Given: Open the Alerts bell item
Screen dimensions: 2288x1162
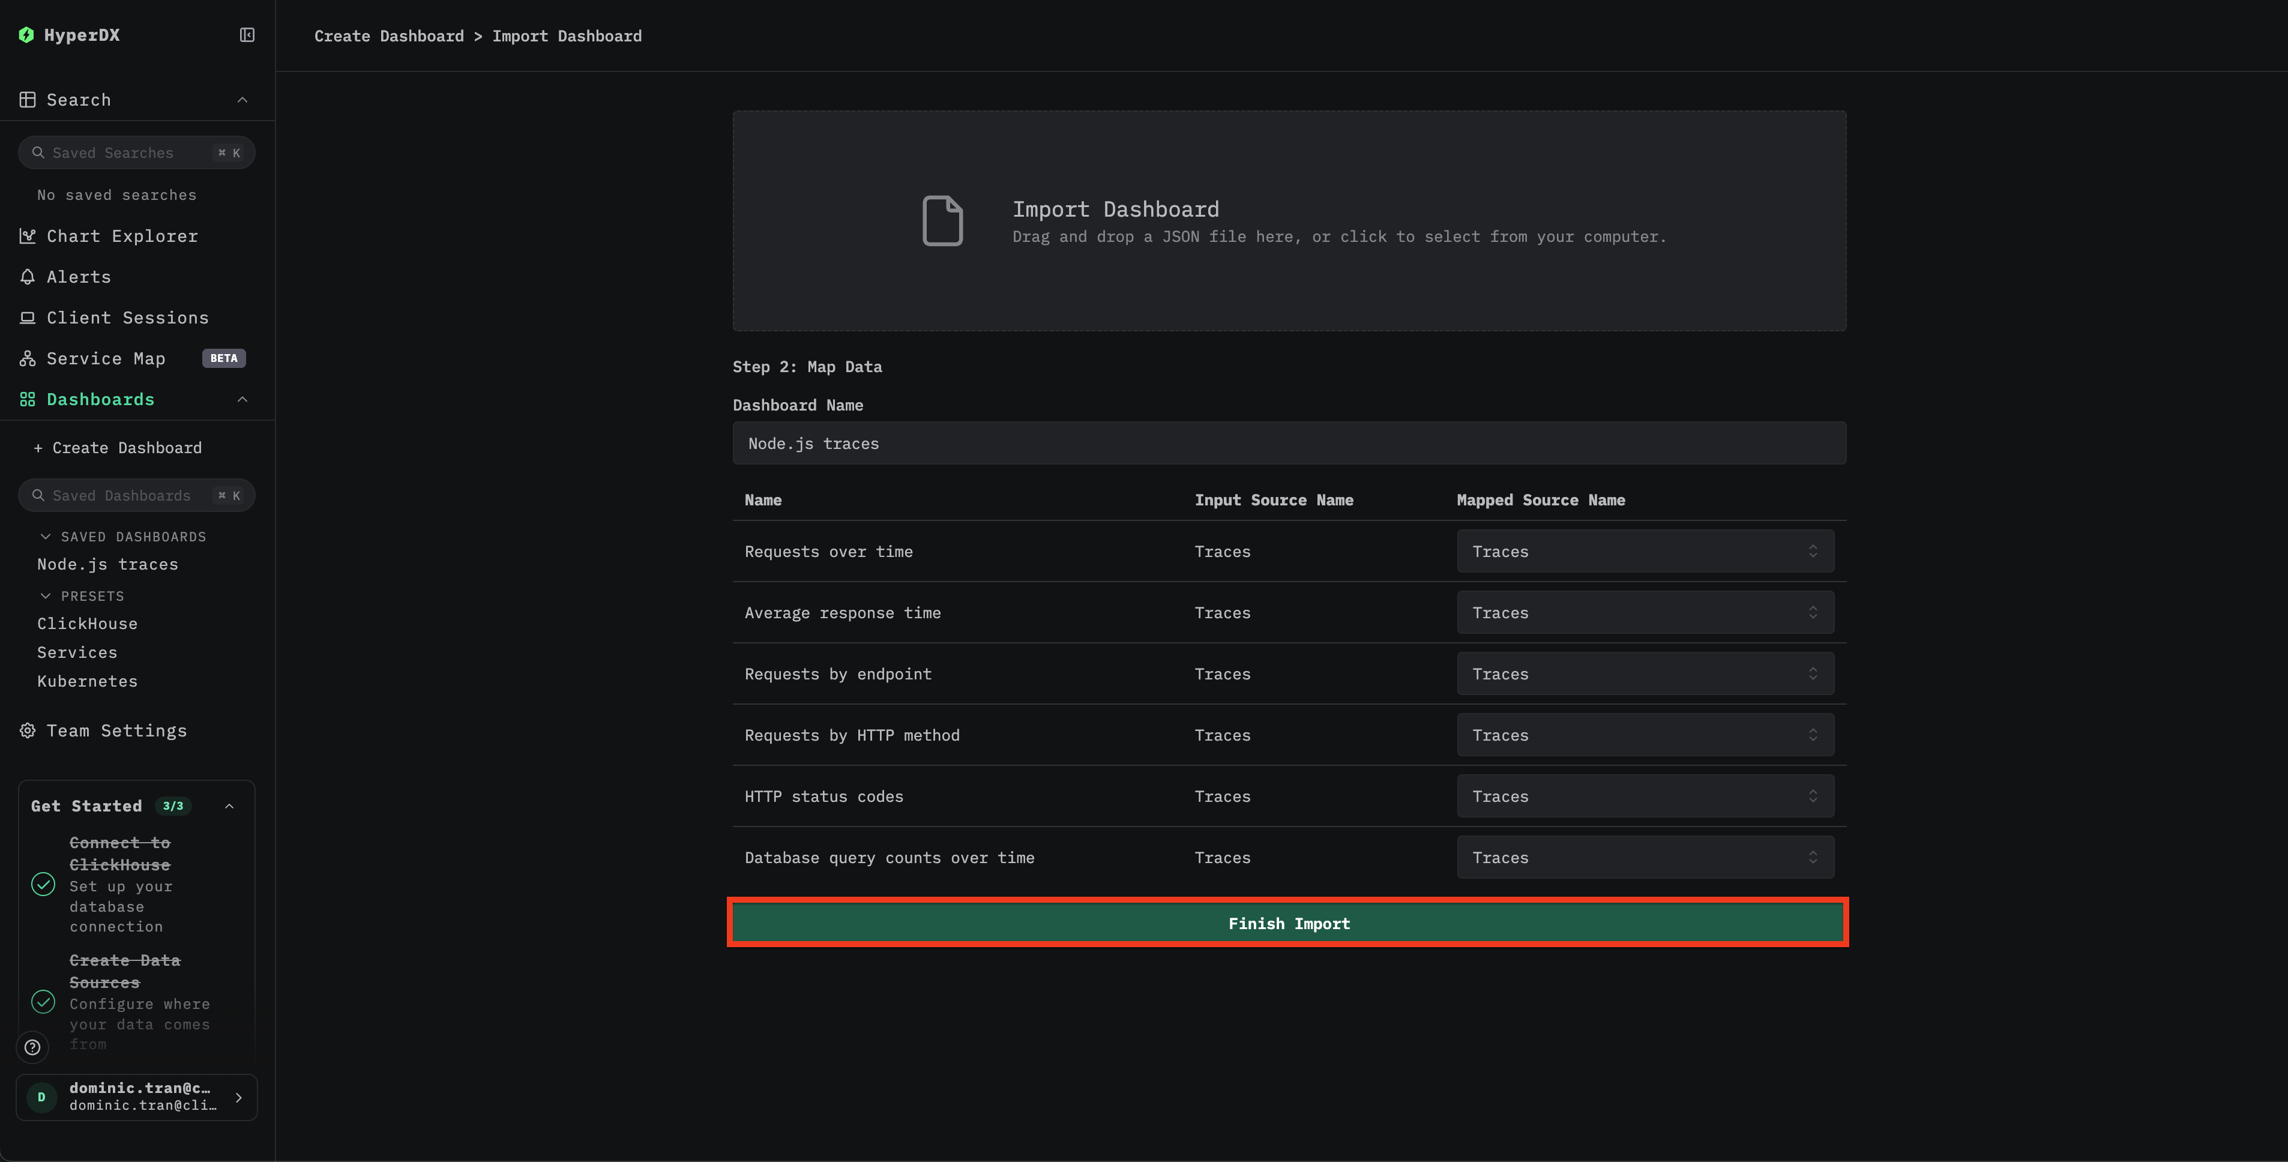Looking at the screenshot, I should pos(78,277).
